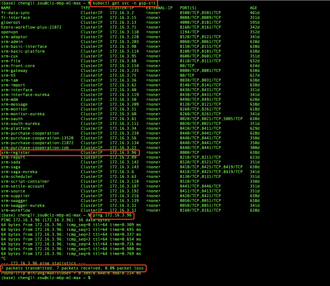Click the icmp_seq=0 ping reply line

tap(71, 225)
